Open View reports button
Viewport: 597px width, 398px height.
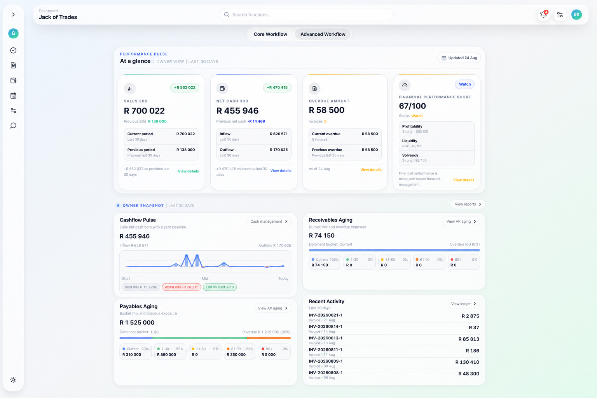(x=468, y=204)
